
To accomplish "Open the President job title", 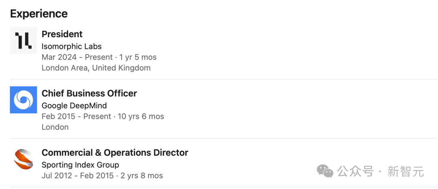I will pos(62,34).
